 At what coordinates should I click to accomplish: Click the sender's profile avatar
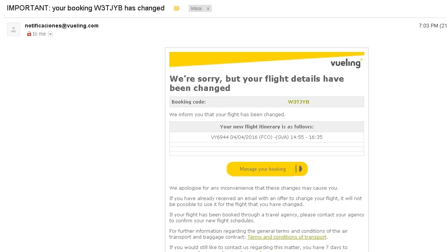point(14,29)
